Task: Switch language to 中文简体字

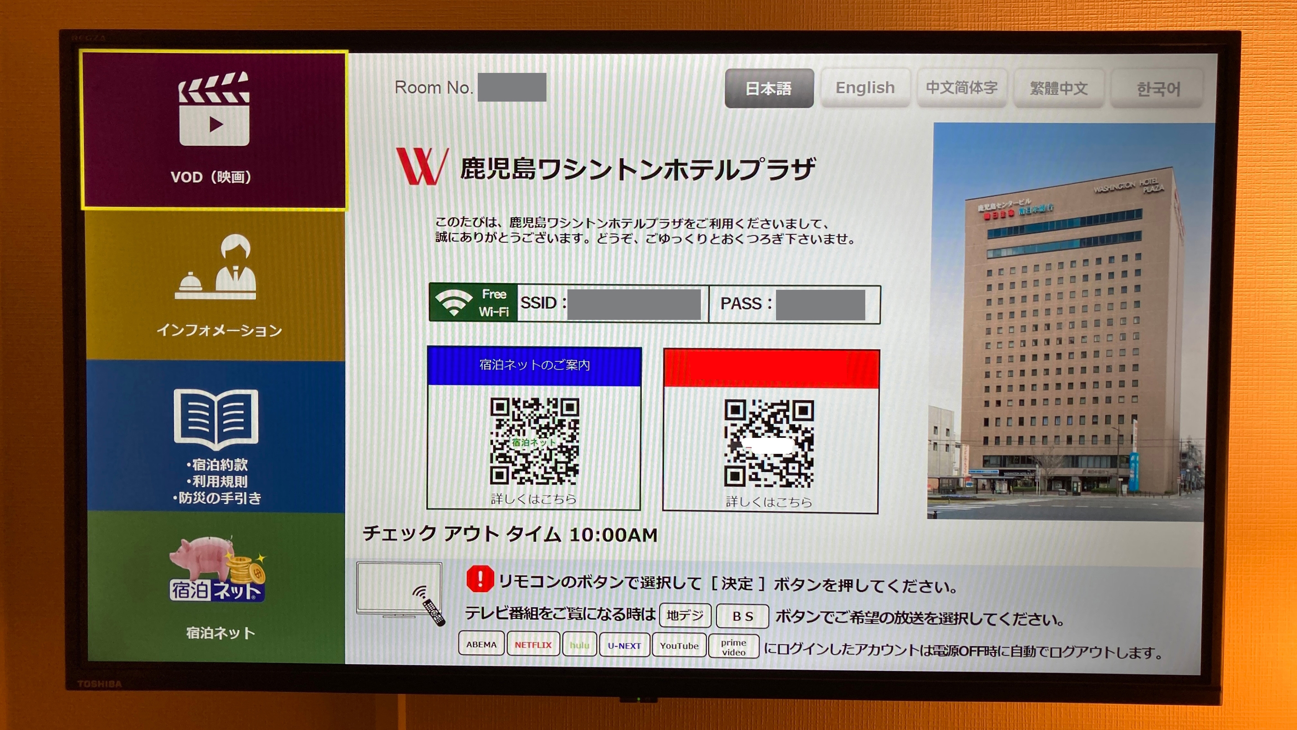Action: (962, 87)
